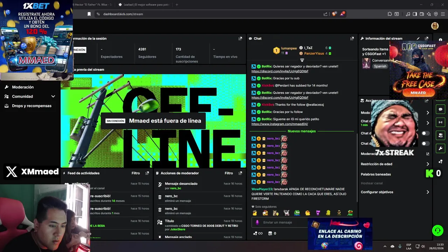The height and width of the screenshot is (252, 448).
Task: Open the Moderación sidebar item
Action: click(x=23, y=87)
